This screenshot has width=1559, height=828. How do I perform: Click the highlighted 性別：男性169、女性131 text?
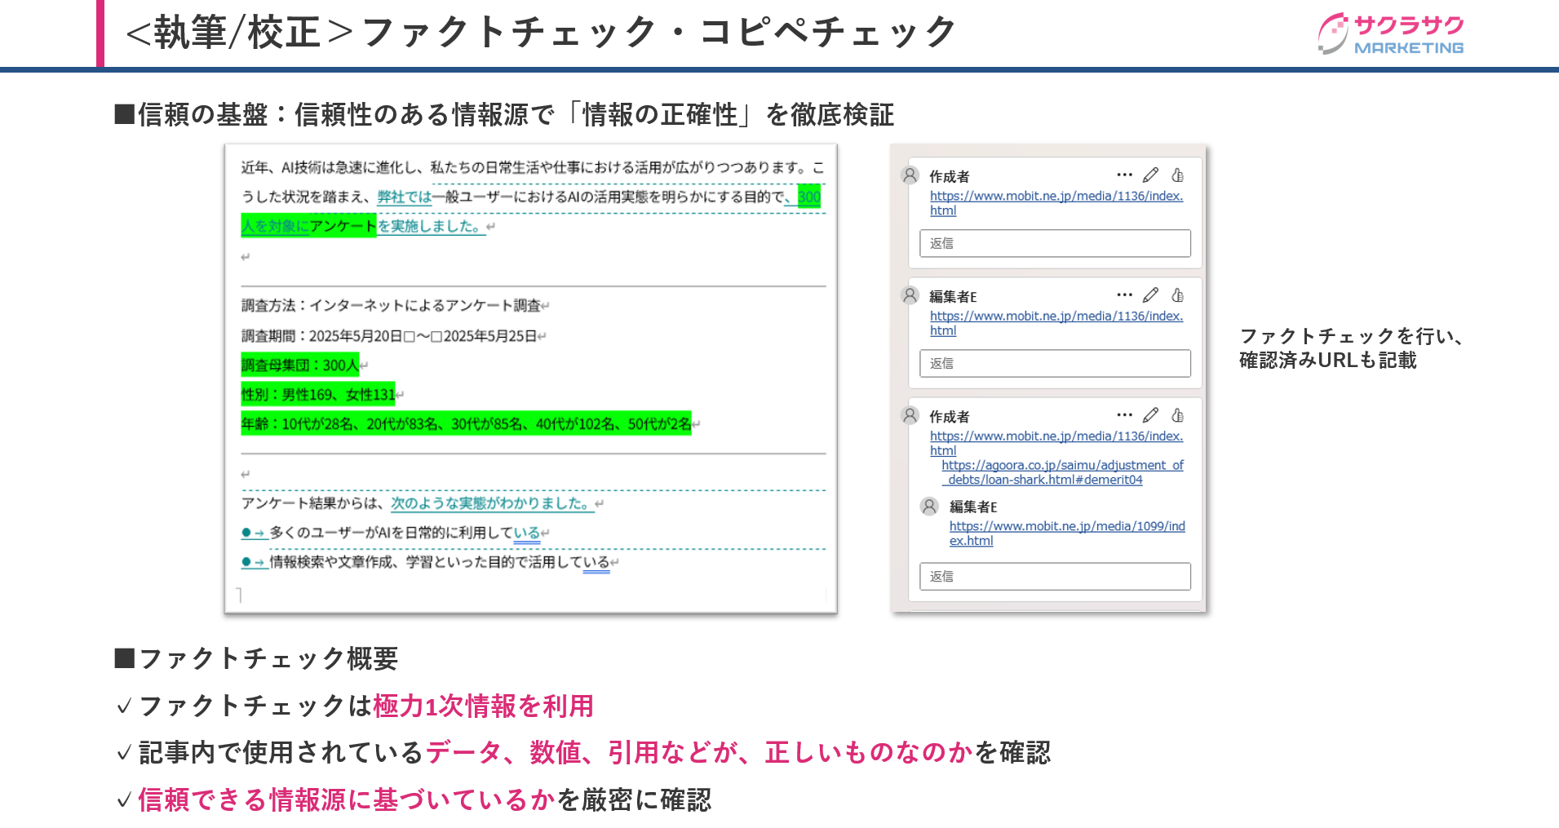[317, 395]
